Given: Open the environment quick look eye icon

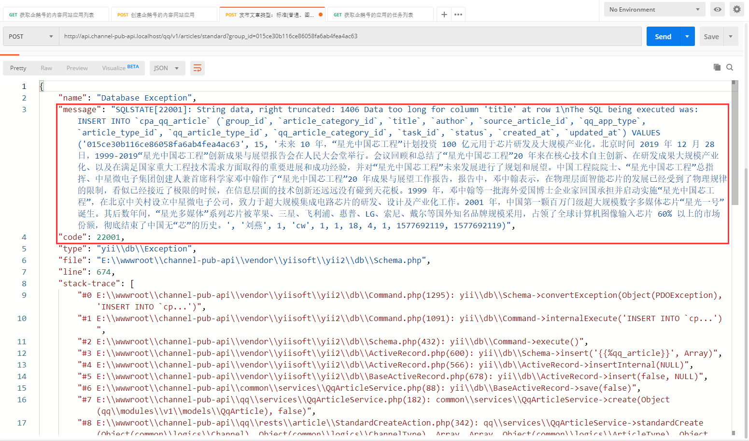Looking at the screenshot, I should [x=718, y=9].
